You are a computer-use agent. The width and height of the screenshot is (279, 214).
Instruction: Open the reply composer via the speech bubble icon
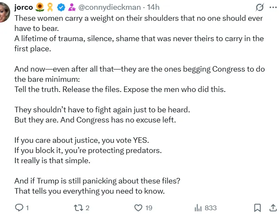click(x=19, y=207)
